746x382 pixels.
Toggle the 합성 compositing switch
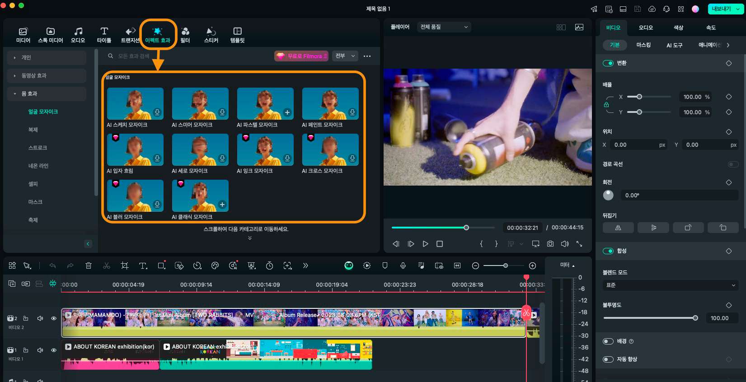[608, 251]
